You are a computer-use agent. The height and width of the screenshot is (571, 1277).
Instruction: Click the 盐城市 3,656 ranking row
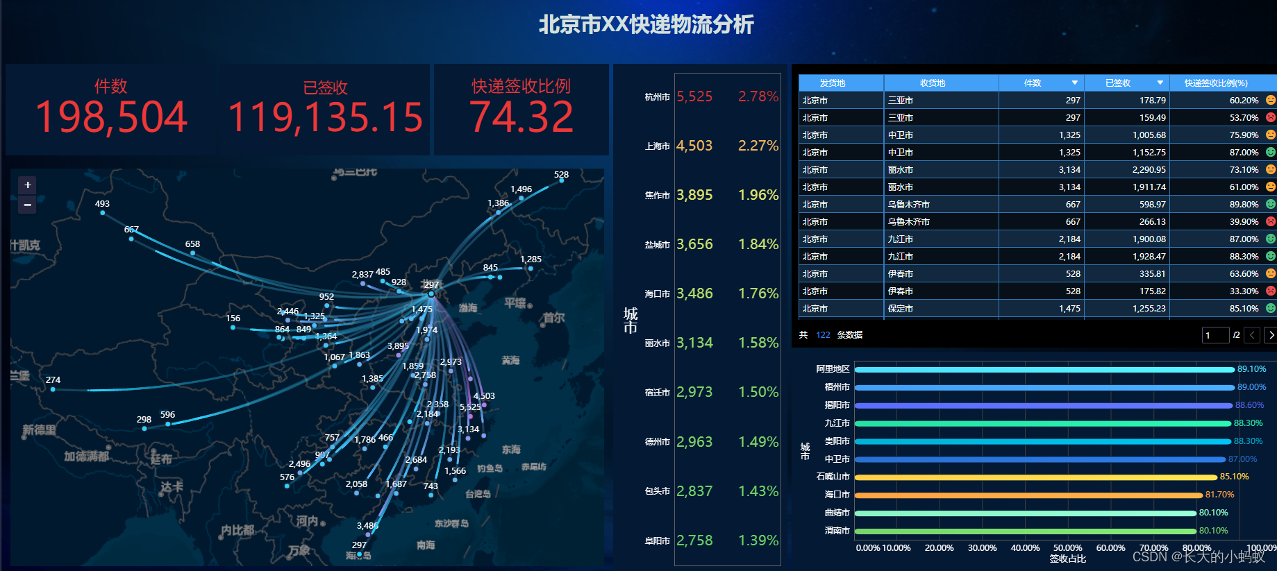[x=712, y=244]
